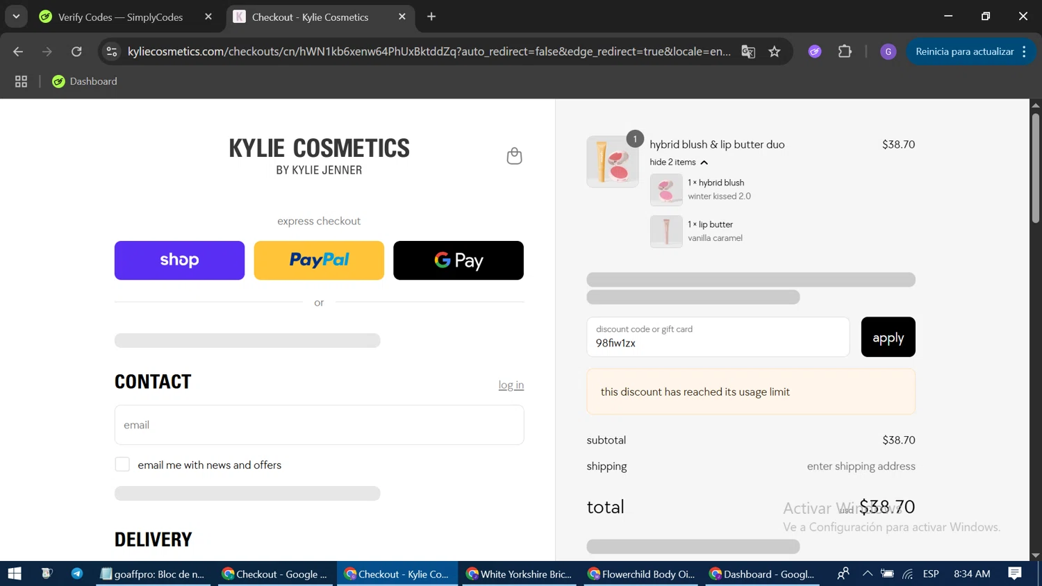Open the notification center icon
1042x586 pixels.
coord(1015,574)
